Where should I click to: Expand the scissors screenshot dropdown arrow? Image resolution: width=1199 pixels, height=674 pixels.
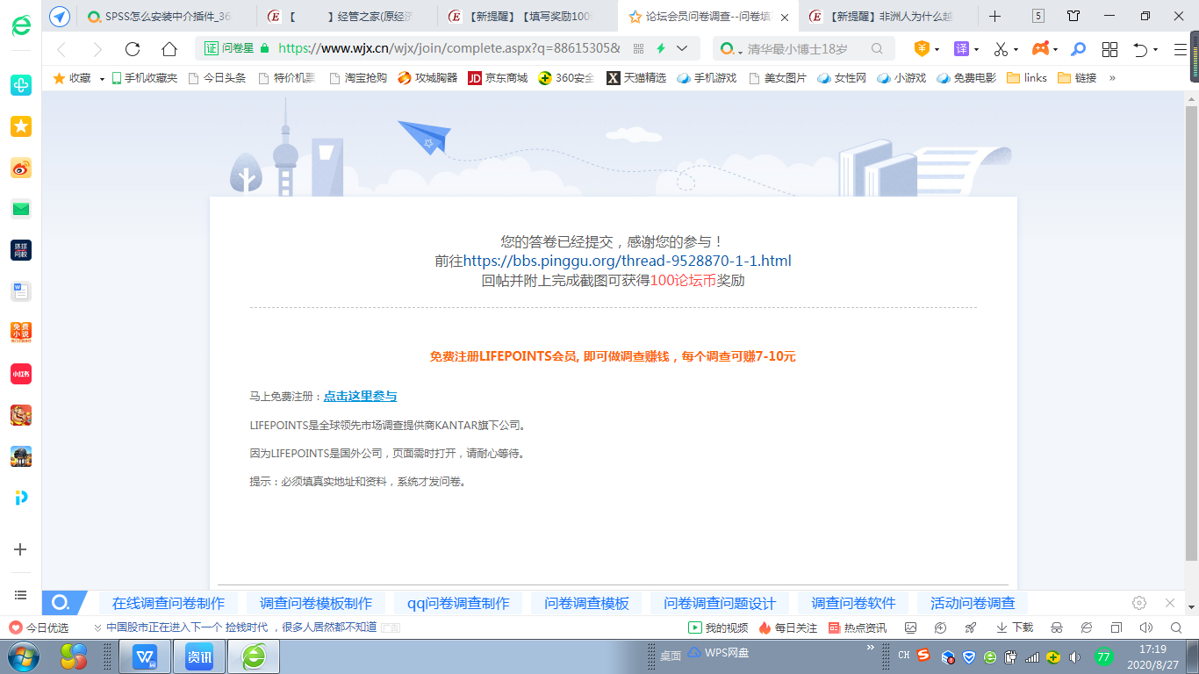pos(1016,49)
